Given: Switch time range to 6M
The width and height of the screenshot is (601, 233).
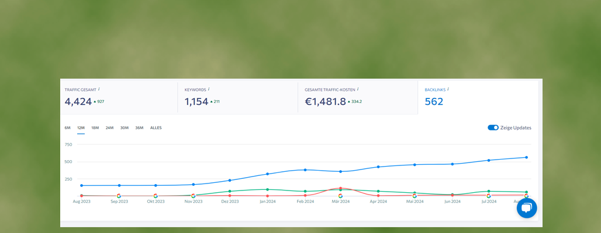Looking at the screenshot, I should [67, 128].
